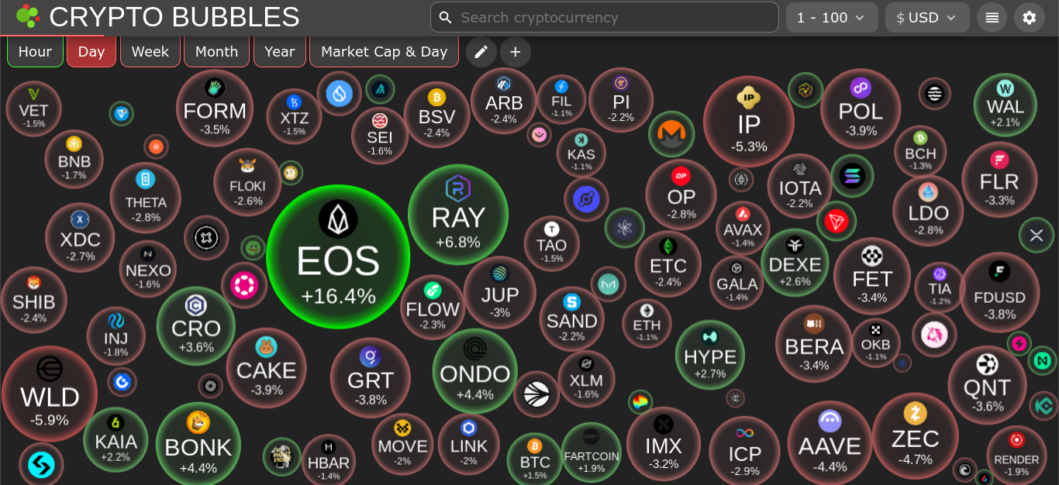The image size is (1059, 485).
Task: Switch to the Month tab
Action: (216, 52)
